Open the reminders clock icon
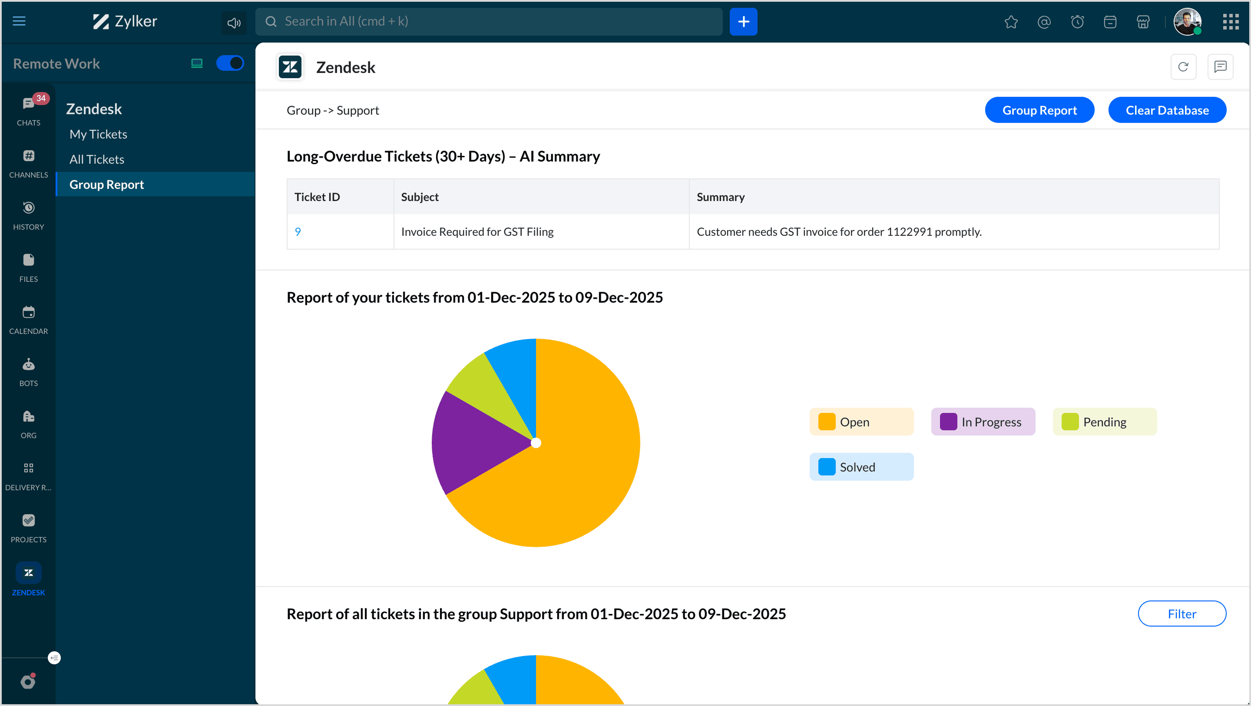Screen dimensions: 1251x706 click(x=1077, y=22)
